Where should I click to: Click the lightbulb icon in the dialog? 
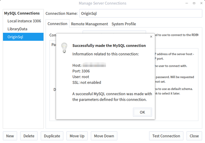(64, 48)
